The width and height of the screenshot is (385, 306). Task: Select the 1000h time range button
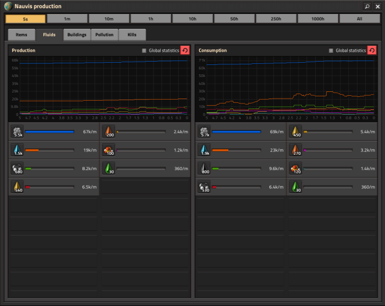pyautogui.click(x=318, y=19)
